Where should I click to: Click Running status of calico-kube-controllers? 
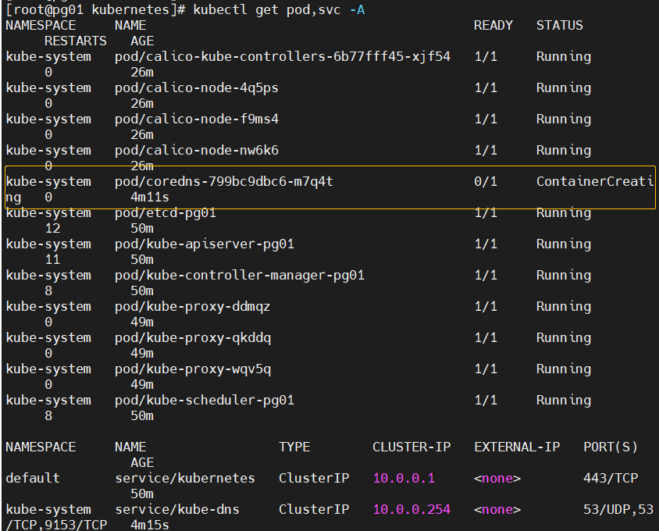click(x=564, y=57)
